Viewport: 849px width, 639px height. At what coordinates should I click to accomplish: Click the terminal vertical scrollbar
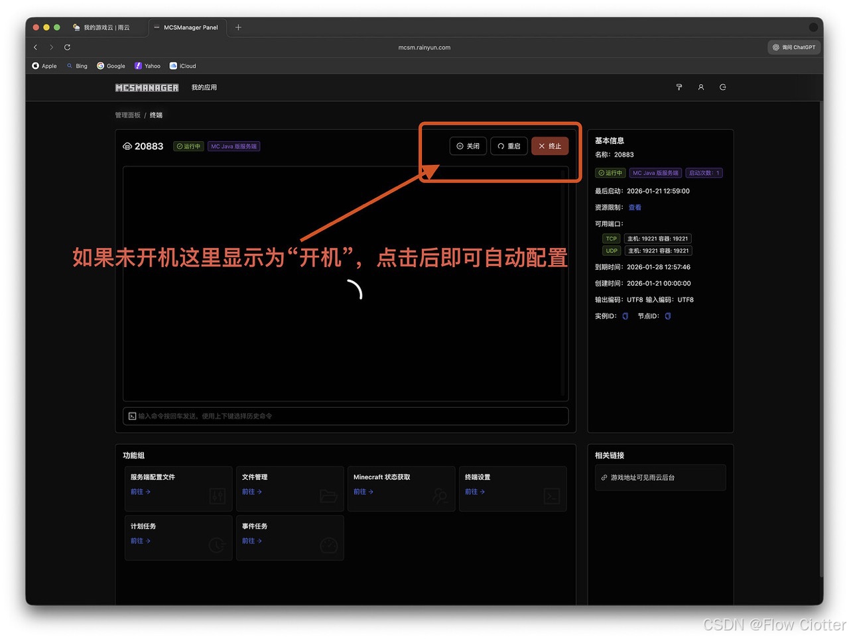pyautogui.click(x=563, y=284)
